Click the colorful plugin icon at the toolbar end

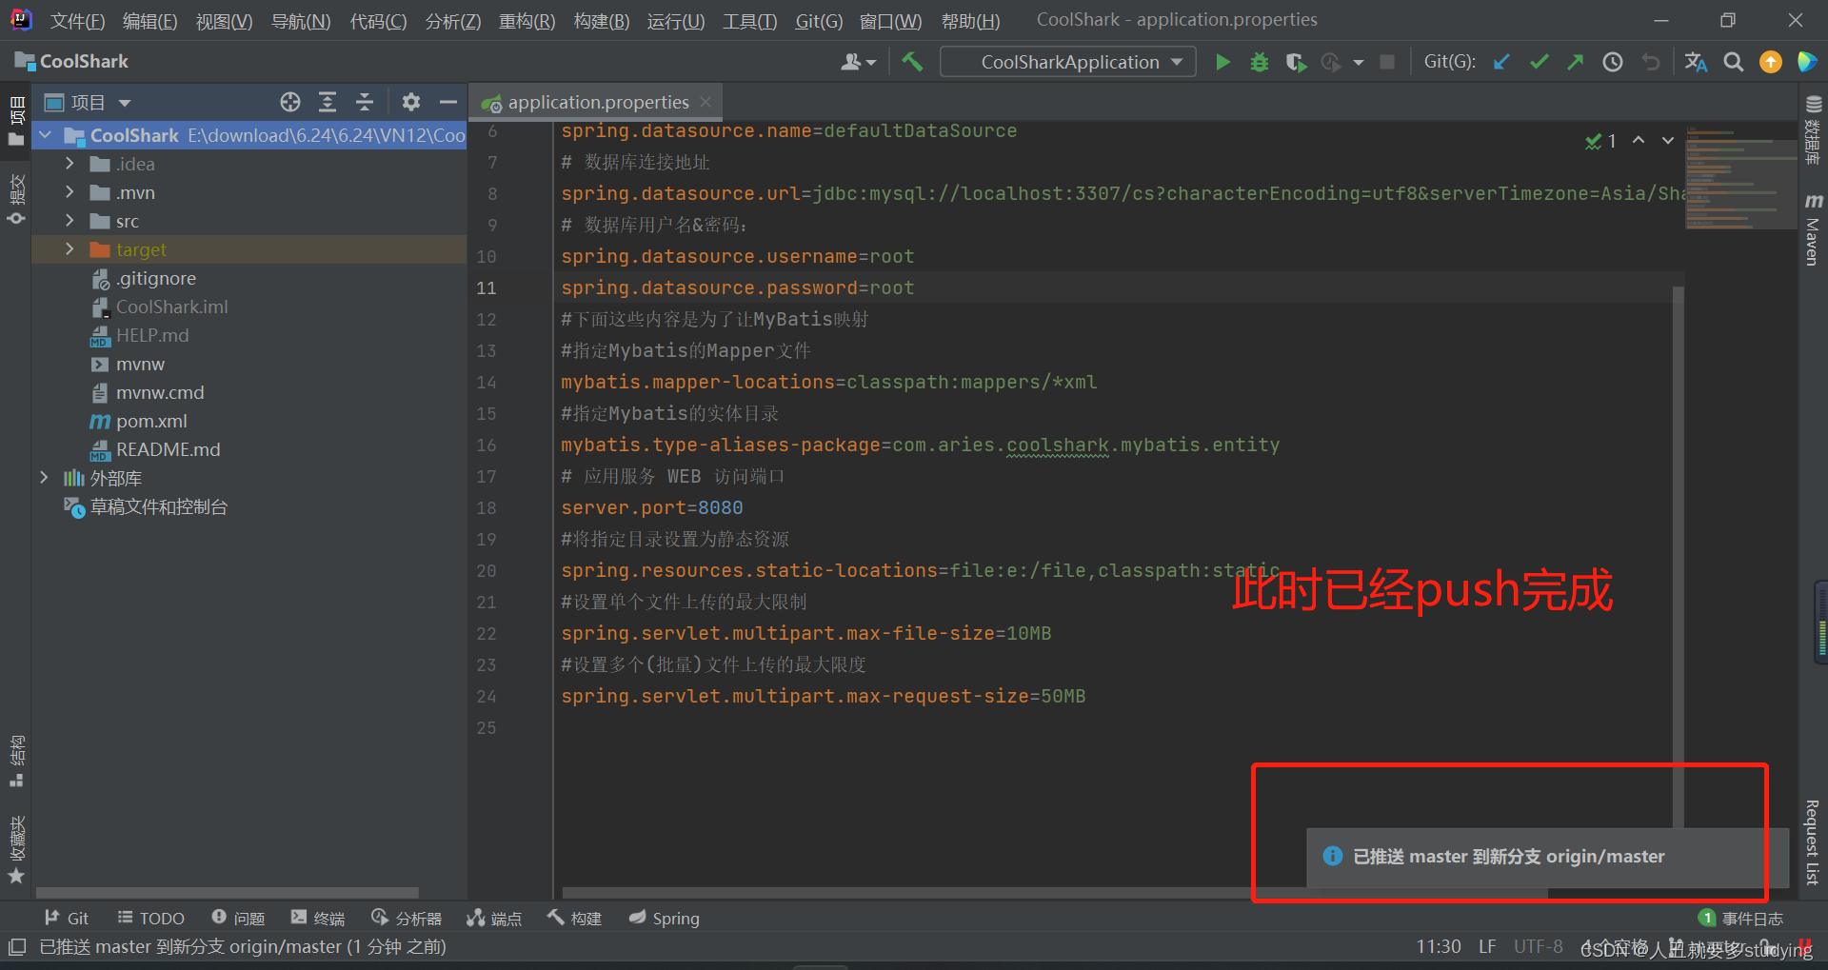[x=1807, y=62]
